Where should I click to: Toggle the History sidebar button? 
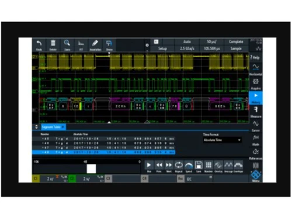click(x=256, y=98)
